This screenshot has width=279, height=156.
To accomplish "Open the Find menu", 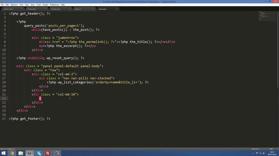I will click(x=21, y=5).
